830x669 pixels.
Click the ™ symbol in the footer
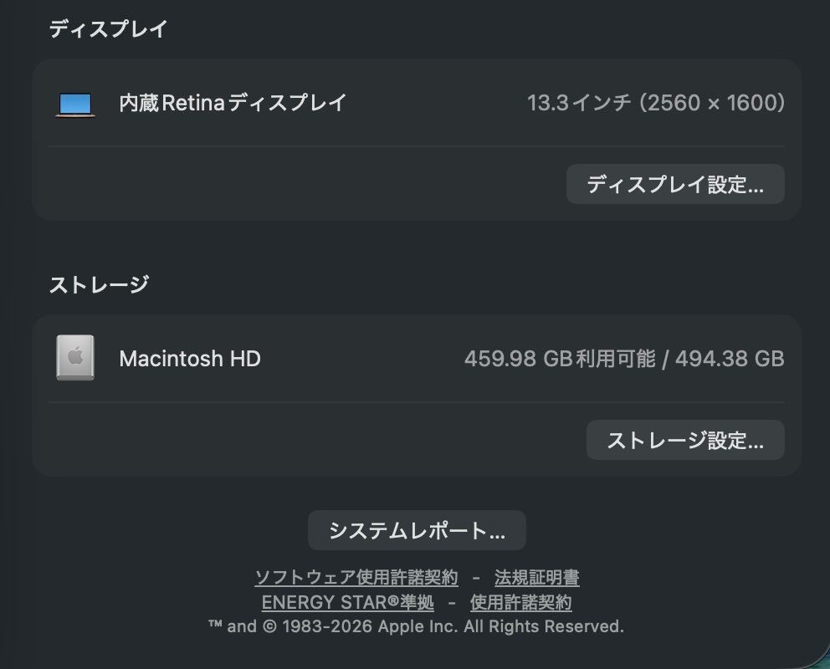[215, 626]
